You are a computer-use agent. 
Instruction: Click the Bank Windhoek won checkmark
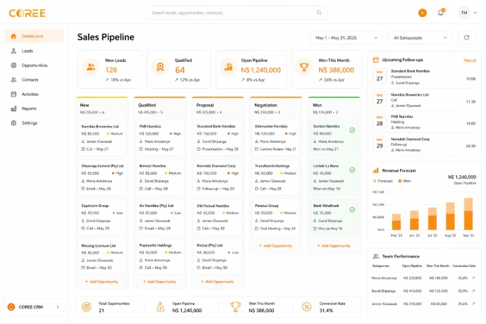point(352,210)
